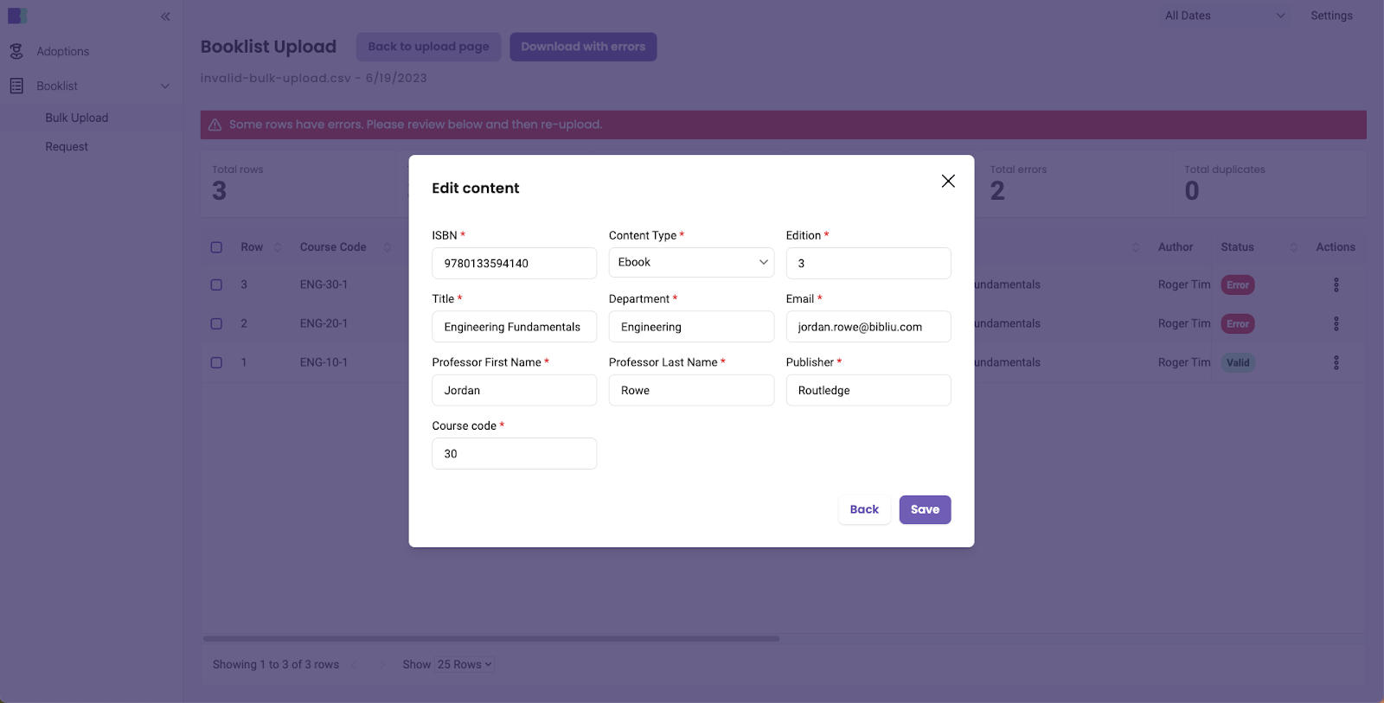Check the box for row 3
1384x703 pixels.
(x=216, y=285)
